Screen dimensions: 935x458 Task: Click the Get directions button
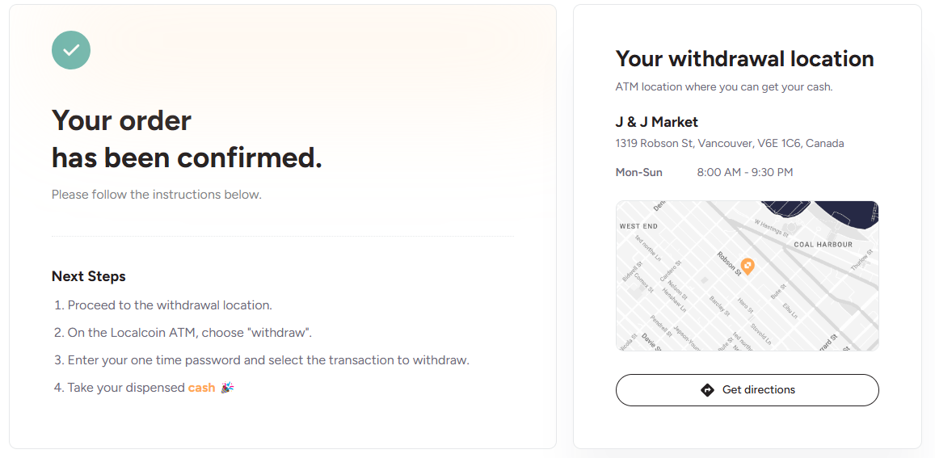coord(748,390)
